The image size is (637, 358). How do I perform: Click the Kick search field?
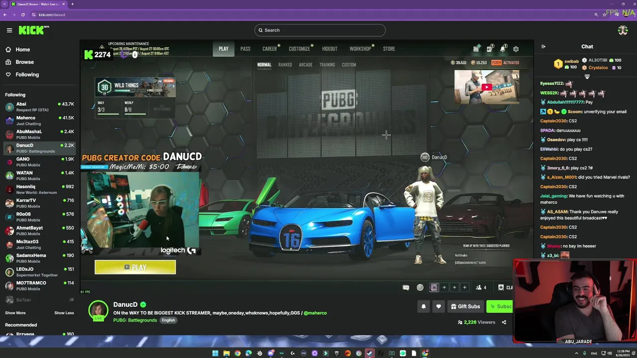(319, 30)
